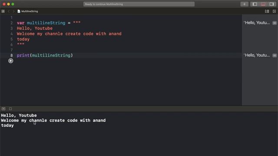Click the 'Hello, Youtube' code line
This screenshot has height=156, width=278.
pos(35,28)
